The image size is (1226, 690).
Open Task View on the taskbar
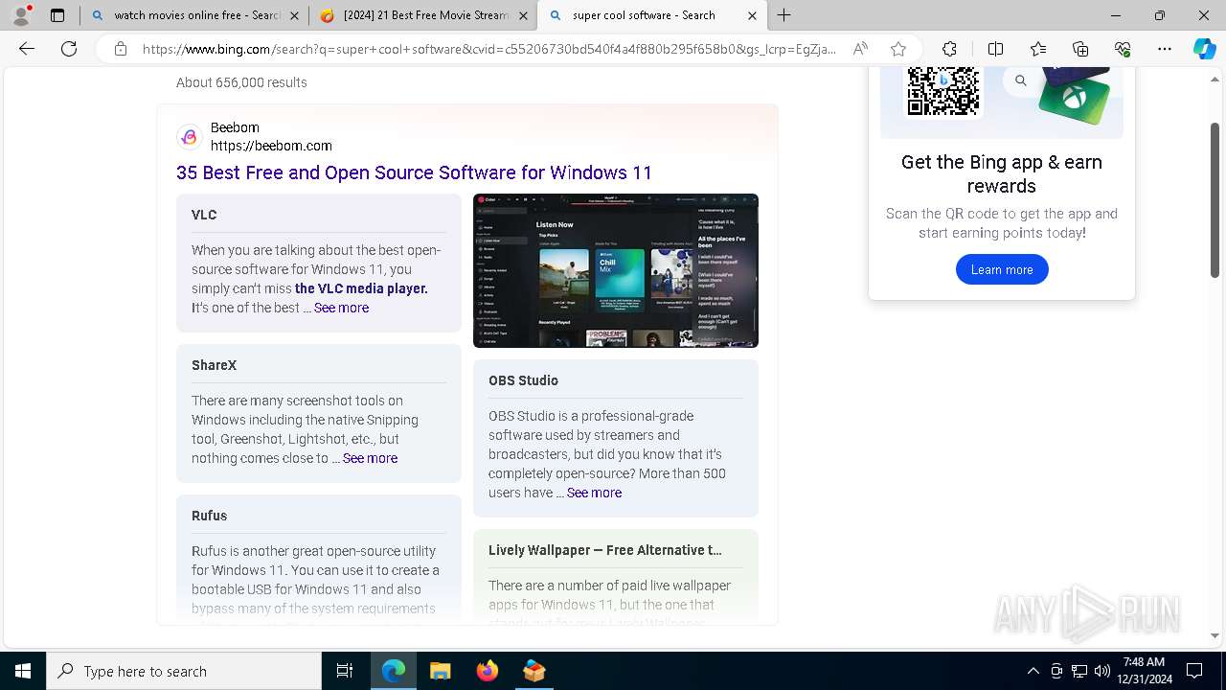345,671
